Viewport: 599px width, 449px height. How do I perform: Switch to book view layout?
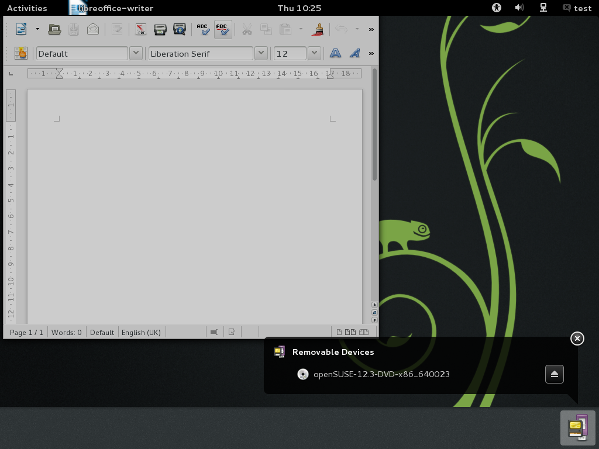point(364,332)
